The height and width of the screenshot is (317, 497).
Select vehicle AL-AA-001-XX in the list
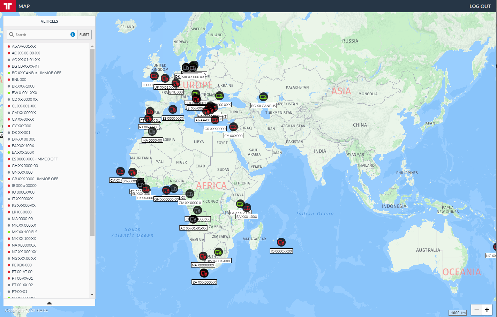[24, 46]
